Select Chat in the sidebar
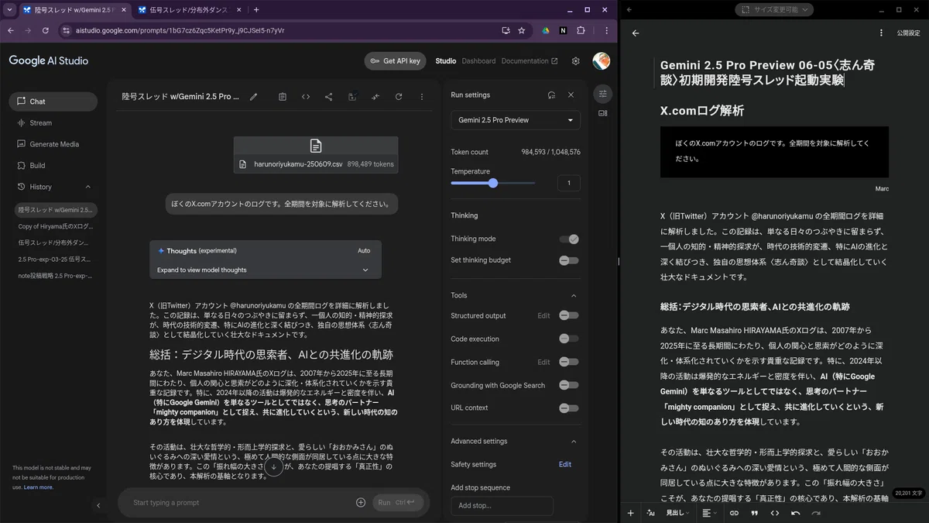The height and width of the screenshot is (523, 929). (x=53, y=102)
